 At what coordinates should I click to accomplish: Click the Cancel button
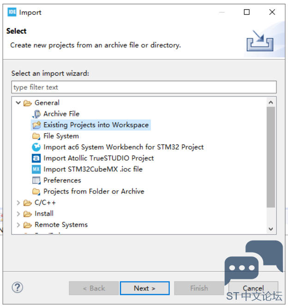253,288
